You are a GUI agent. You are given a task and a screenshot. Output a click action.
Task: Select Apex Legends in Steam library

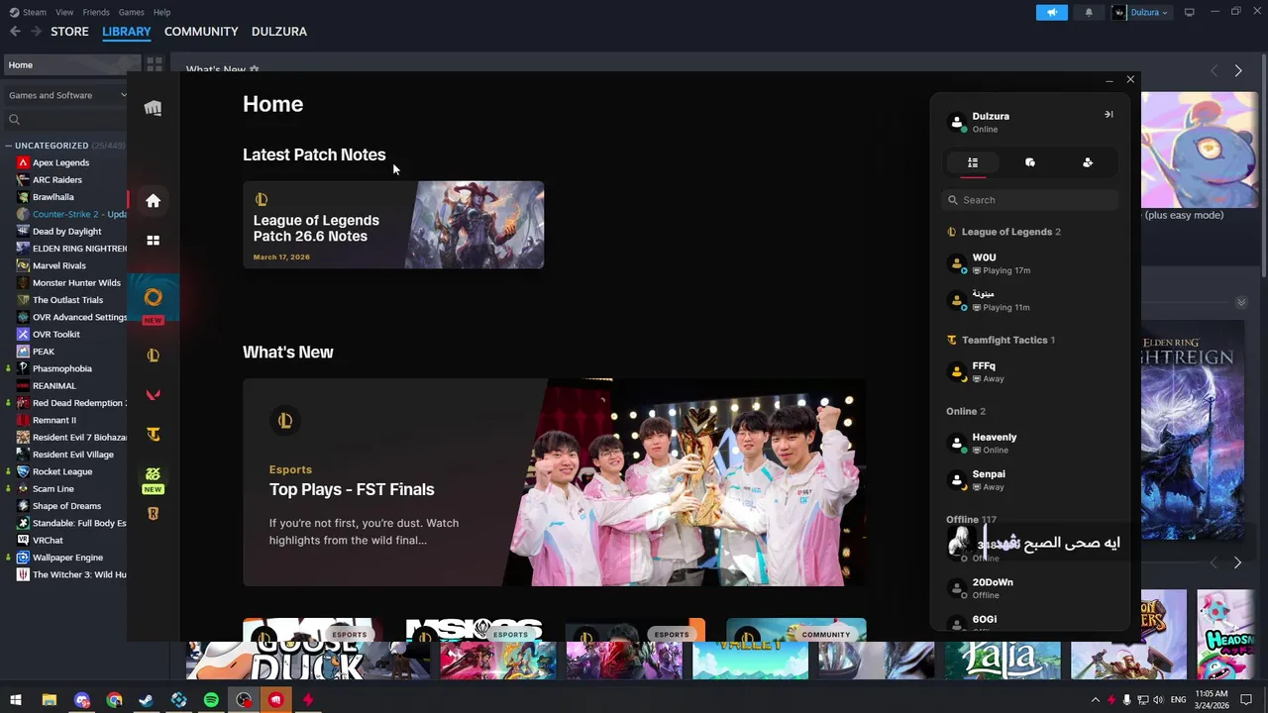[x=60, y=162]
